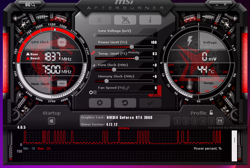The height and width of the screenshot is (168, 250).
Task: Toggle the fan speed Auto button
Action: click(156, 95)
